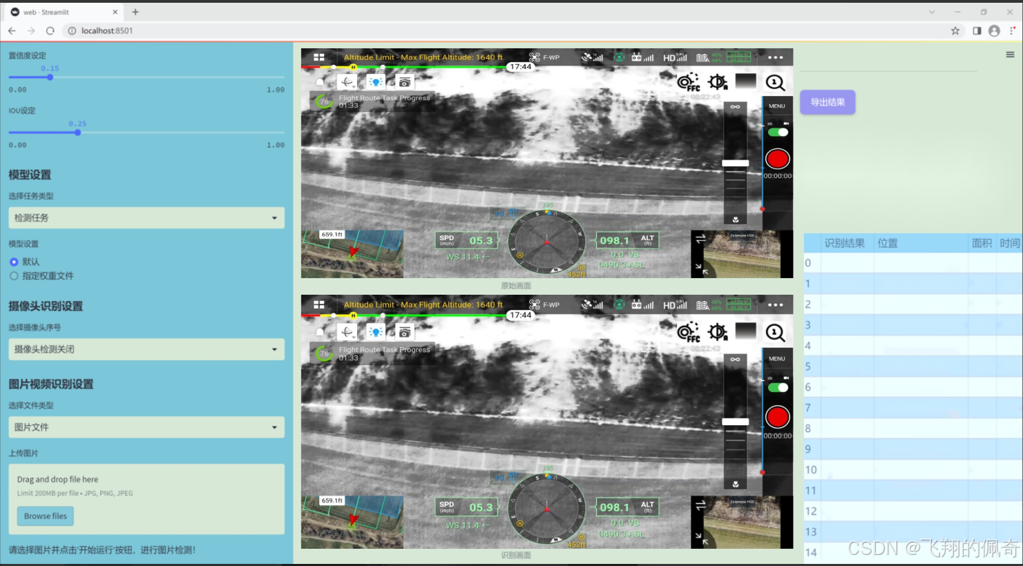
Task: Click the 17:44 flight time label in original image
Action: pos(520,66)
